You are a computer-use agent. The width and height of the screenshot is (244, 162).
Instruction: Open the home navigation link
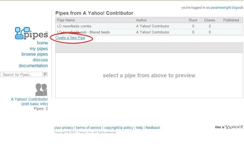(42, 43)
